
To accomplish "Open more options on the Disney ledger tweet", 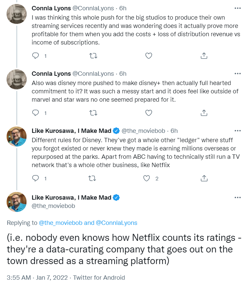I will click(237, 131).
